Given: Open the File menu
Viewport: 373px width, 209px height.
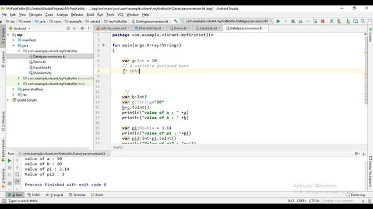Looking at the screenshot, I should (x=4, y=15).
